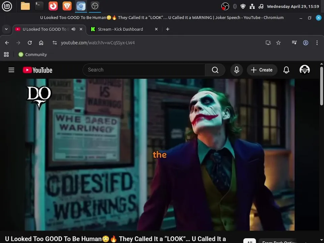The image size is (324, 243).
Task: Open the Bluetooth tray indicator
Action: (235, 6)
